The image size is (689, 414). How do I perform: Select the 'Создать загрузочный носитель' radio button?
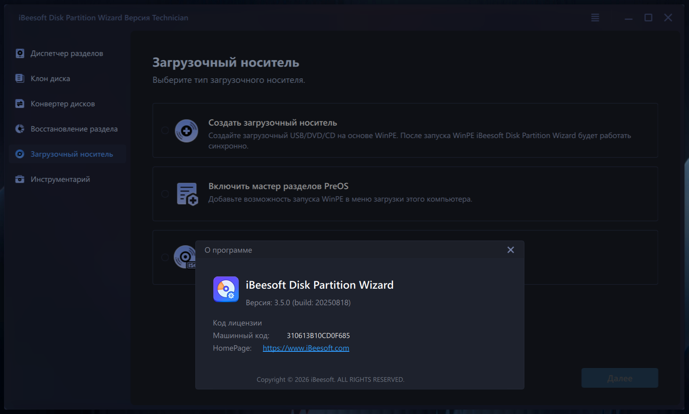(165, 130)
